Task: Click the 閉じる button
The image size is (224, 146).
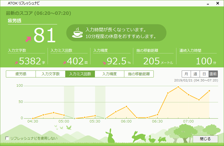Action: (205, 139)
